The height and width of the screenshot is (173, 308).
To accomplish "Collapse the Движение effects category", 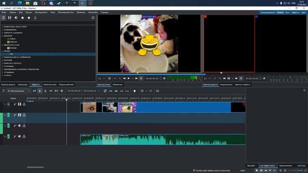I will point(2,36).
